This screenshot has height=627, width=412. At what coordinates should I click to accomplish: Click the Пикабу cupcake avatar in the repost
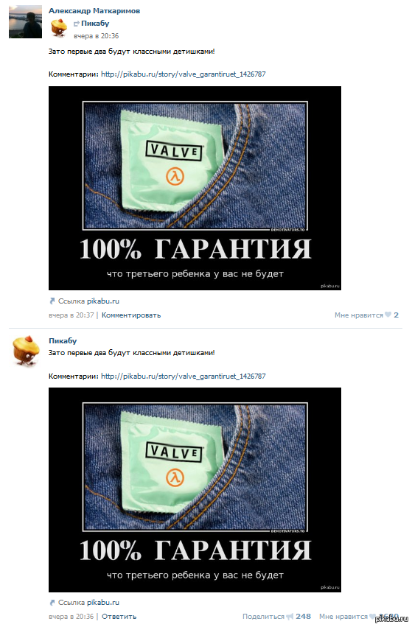pyautogui.click(x=59, y=28)
